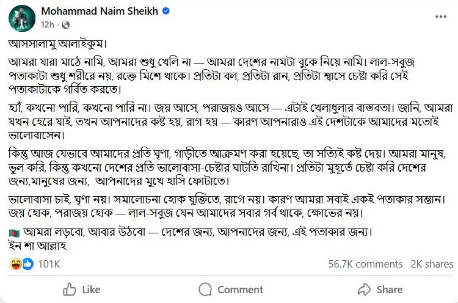Click the Haha reaction emoji
The height and width of the screenshot is (303, 458).
click(16, 264)
